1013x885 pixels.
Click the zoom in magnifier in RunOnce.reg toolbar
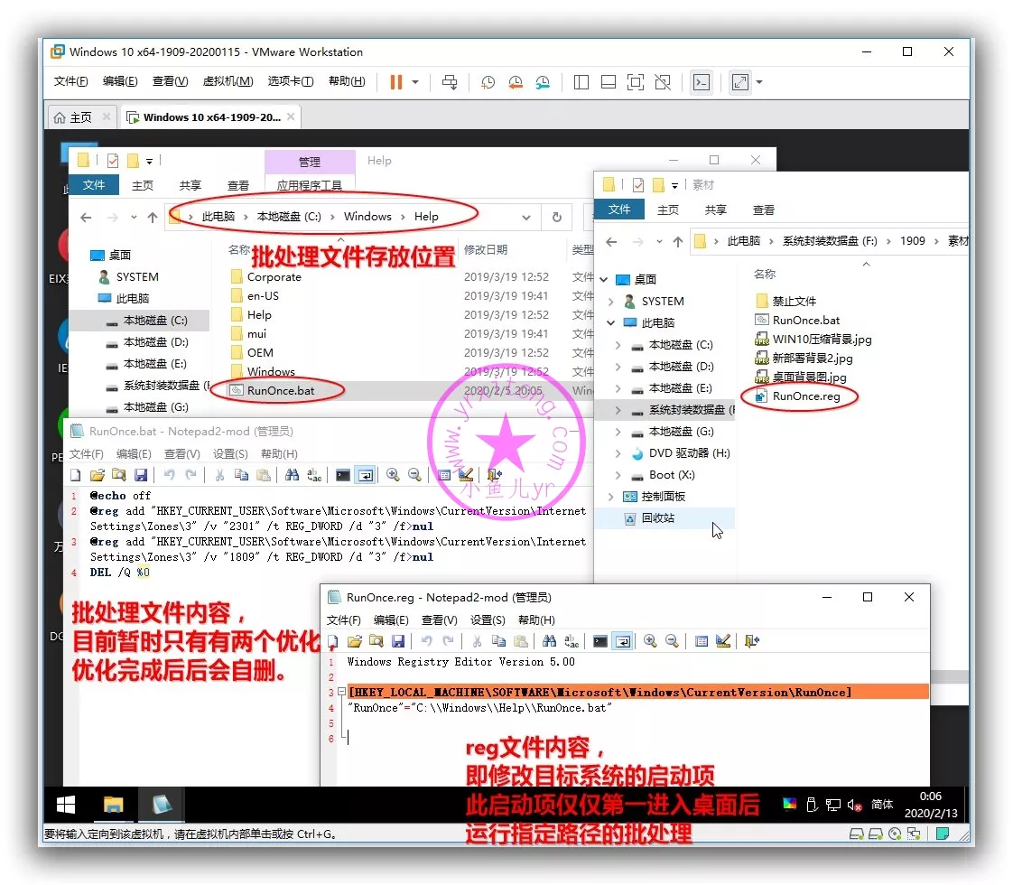pos(649,641)
